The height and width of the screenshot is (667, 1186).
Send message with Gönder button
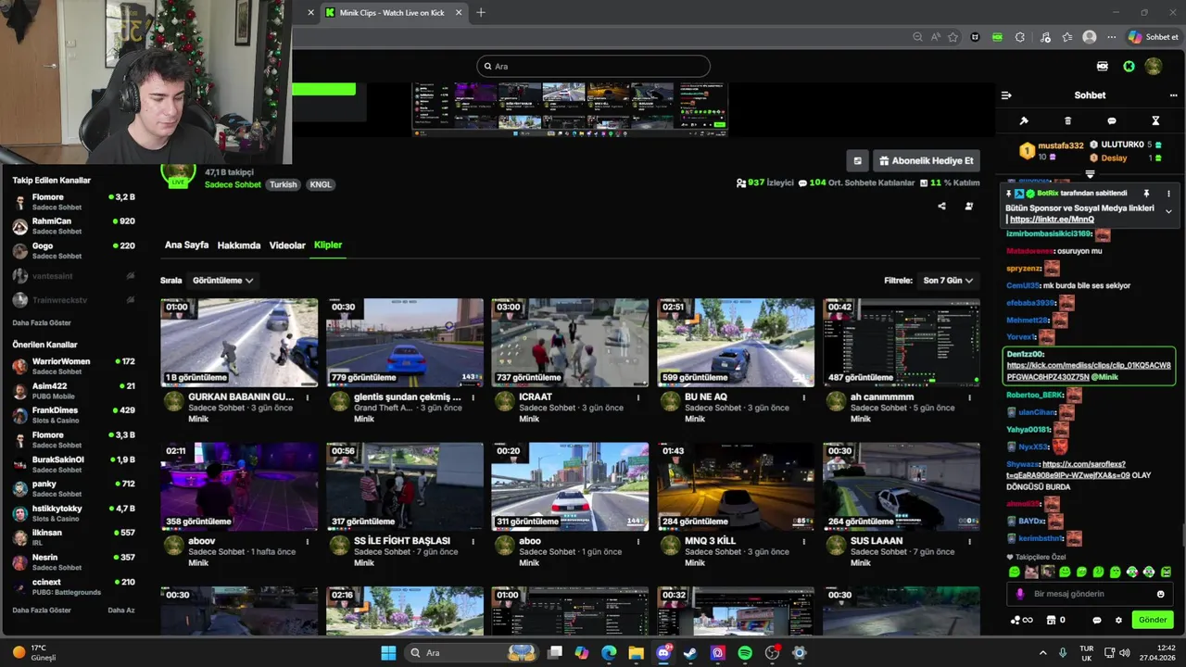[x=1153, y=620]
